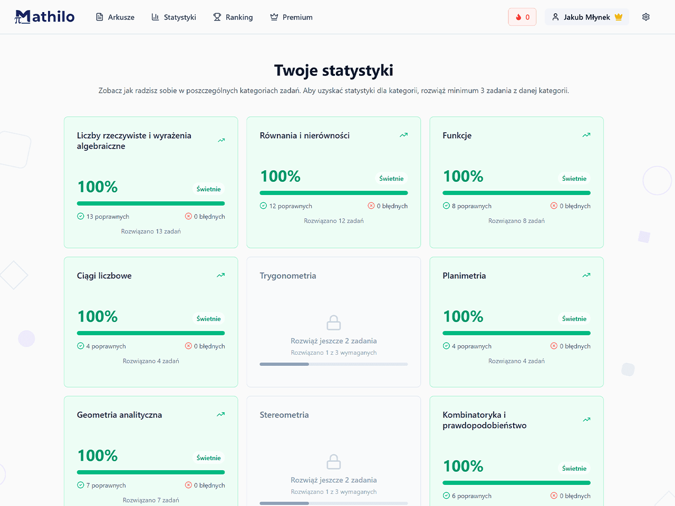This screenshot has height=506, width=675.
Task: Click the trend arrow on Kombinatoryka card
Action: 586,420
